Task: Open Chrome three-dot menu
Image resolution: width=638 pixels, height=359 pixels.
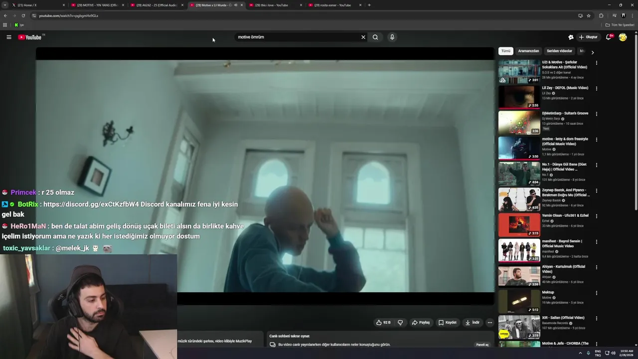Action: click(x=632, y=15)
